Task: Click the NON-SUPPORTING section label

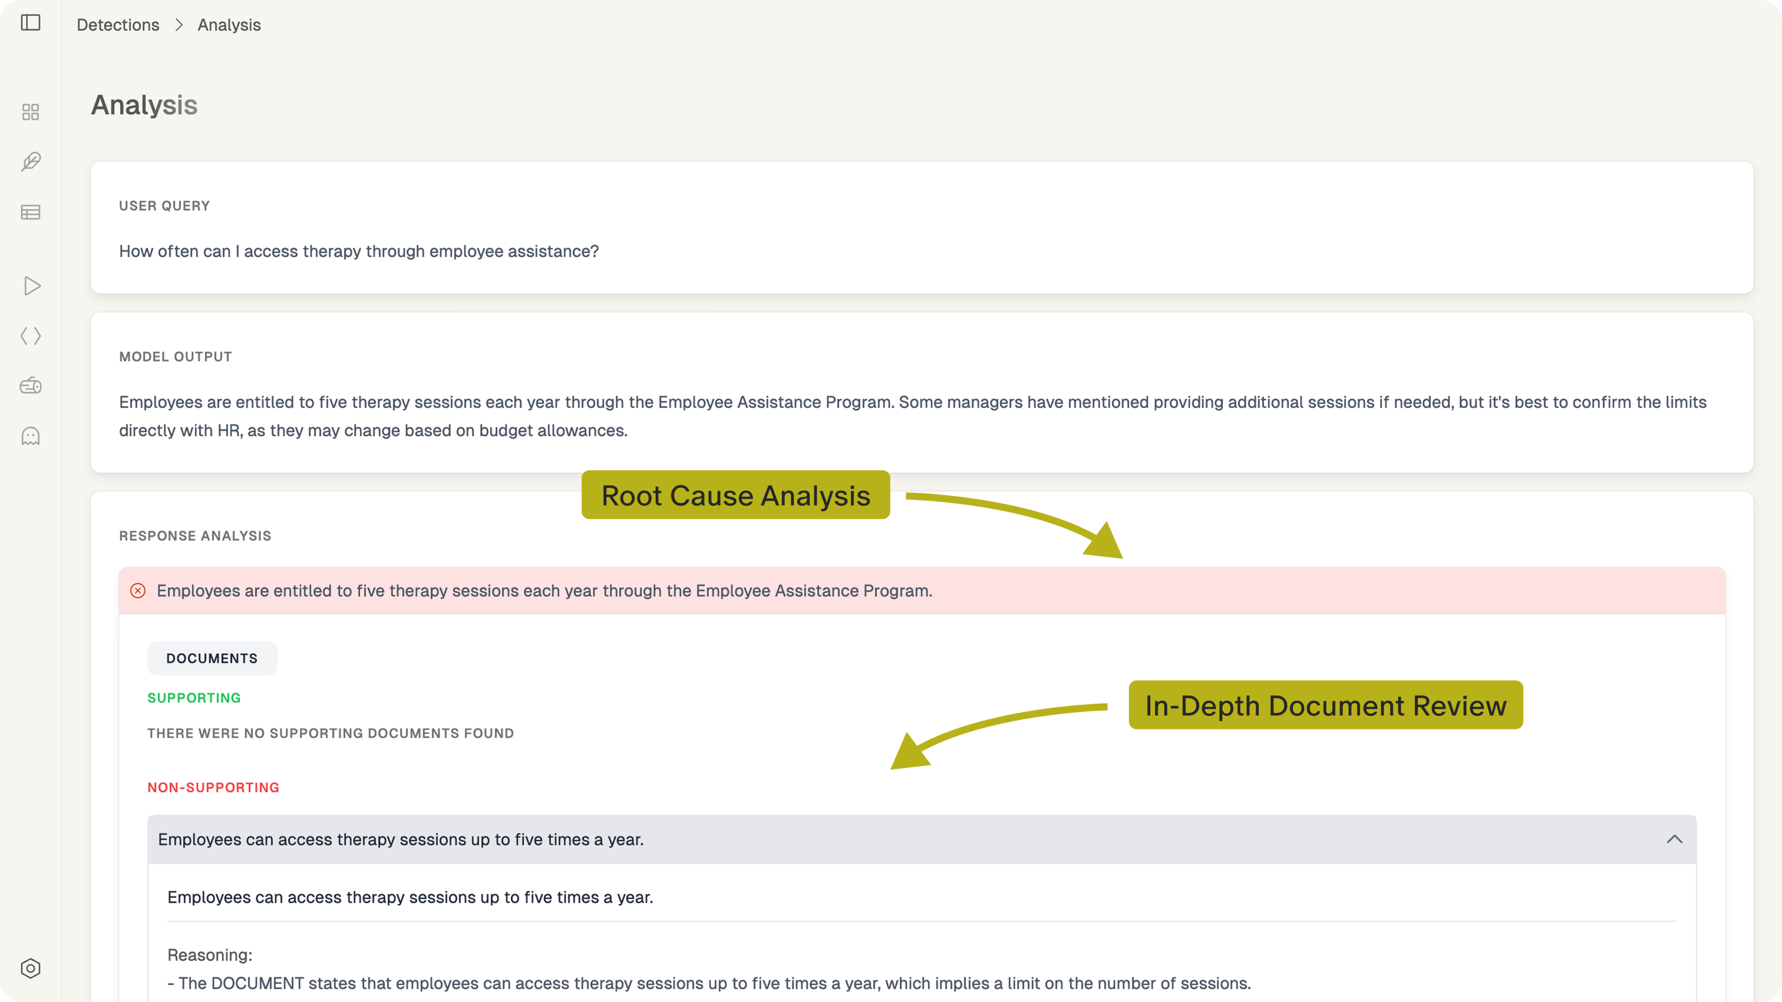Action: [213, 788]
